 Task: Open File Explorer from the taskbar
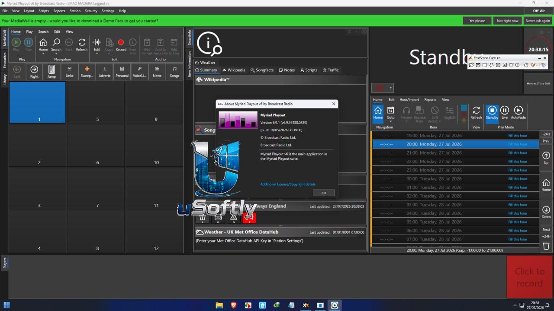pyautogui.click(x=219, y=305)
